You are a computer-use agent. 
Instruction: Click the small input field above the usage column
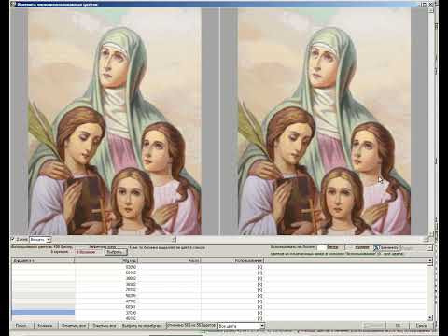point(321,247)
